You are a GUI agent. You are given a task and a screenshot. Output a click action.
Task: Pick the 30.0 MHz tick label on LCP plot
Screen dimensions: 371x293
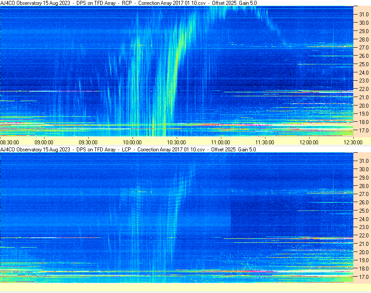364,169
